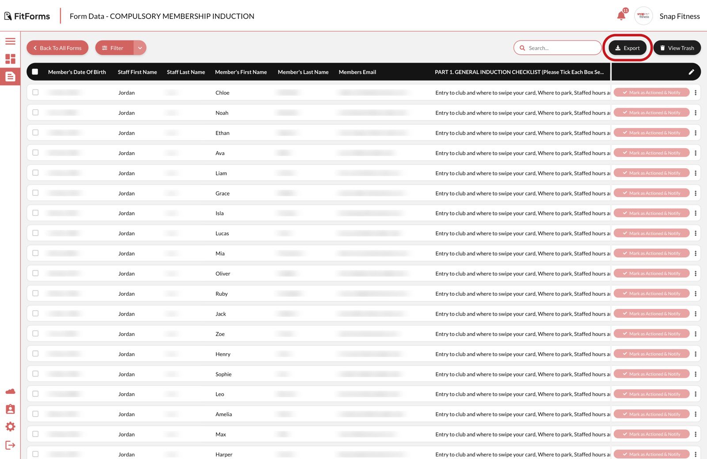Open the three-dot menu on Chloe's row

[x=696, y=93]
